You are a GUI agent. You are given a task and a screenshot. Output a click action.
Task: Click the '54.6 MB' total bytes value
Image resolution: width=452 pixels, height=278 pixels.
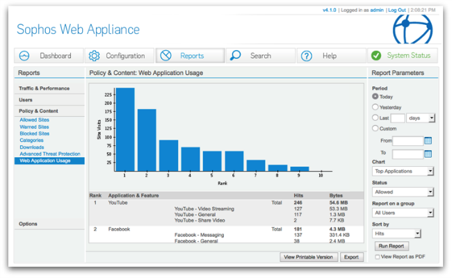tap(339, 202)
